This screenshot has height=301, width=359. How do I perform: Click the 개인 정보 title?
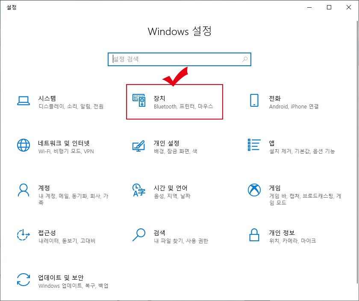[x=282, y=233]
